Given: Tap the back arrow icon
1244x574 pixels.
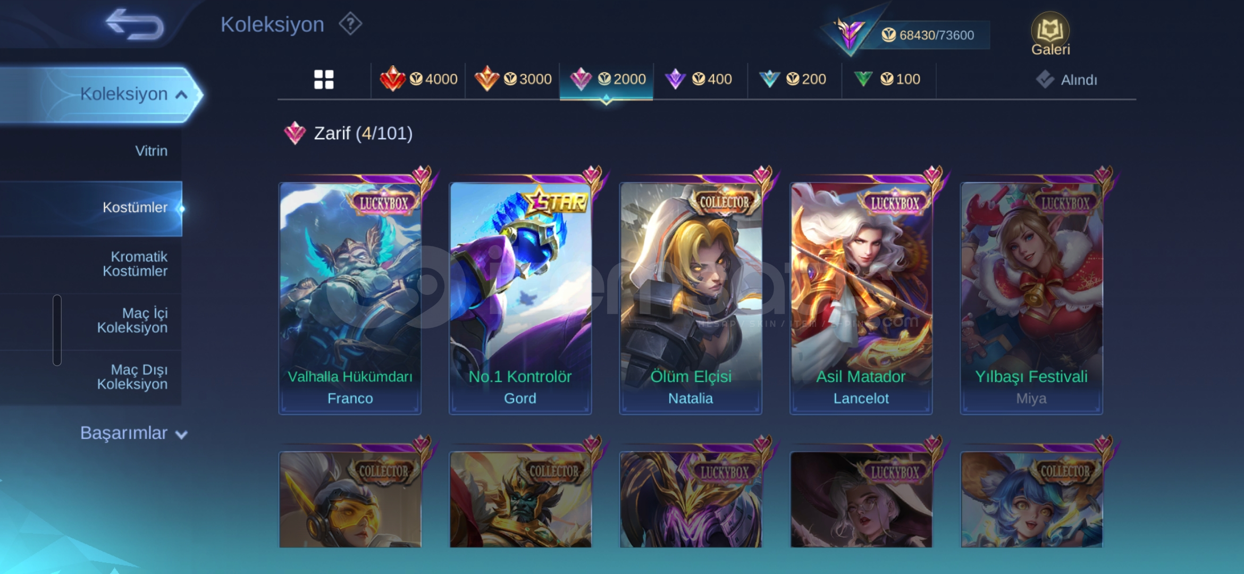Looking at the screenshot, I should pos(135,24).
